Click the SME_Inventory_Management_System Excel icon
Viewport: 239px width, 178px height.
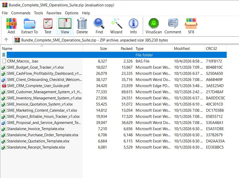[4, 98]
